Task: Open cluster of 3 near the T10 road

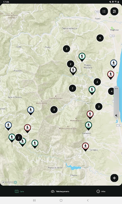Action: click(99, 107)
